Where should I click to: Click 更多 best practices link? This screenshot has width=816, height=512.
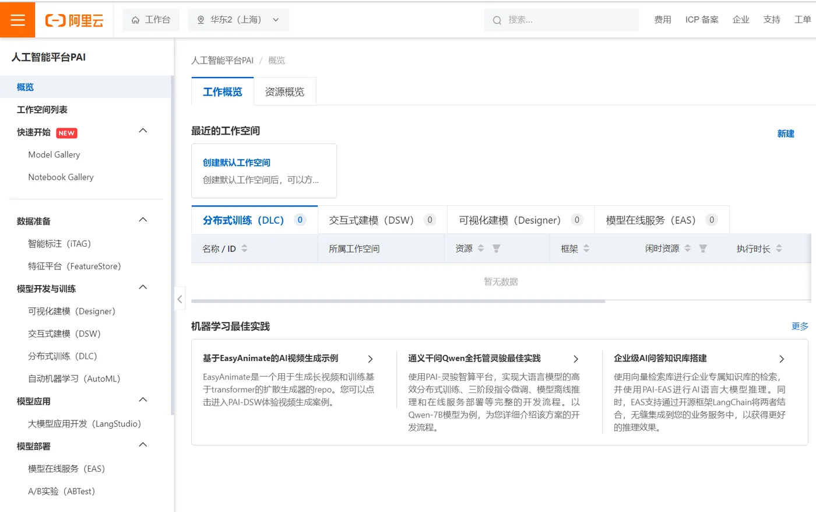(800, 326)
